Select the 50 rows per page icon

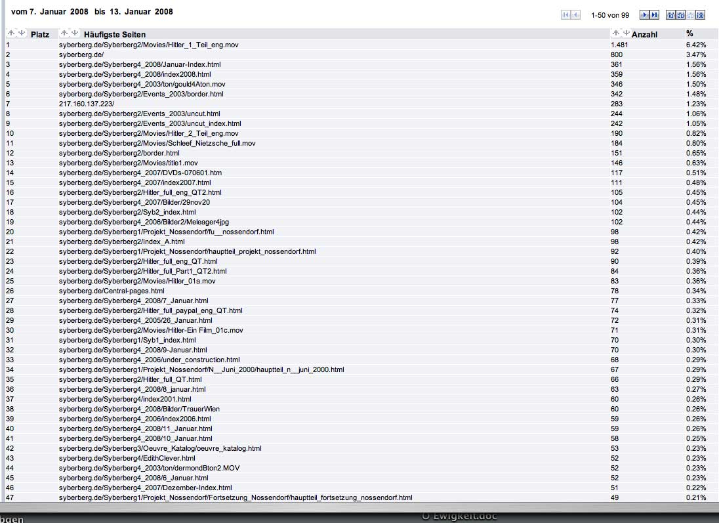pyautogui.click(x=690, y=15)
